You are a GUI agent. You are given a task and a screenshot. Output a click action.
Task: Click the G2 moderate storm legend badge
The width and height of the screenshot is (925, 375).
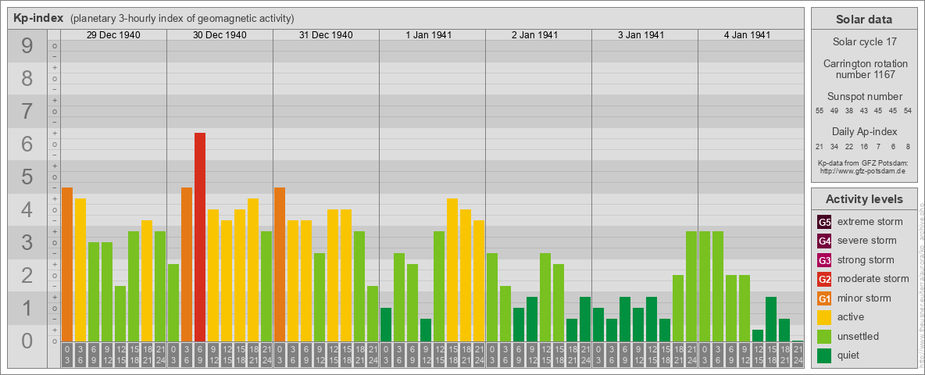(x=824, y=279)
